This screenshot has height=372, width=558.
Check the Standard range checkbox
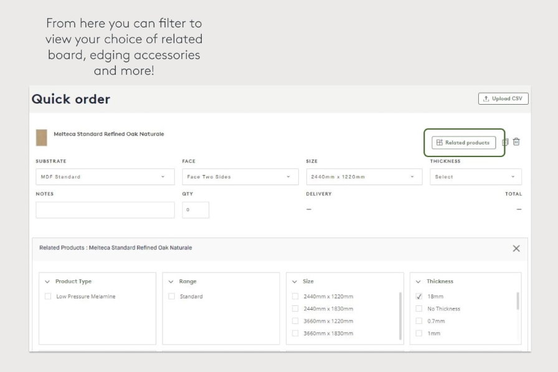click(x=171, y=297)
